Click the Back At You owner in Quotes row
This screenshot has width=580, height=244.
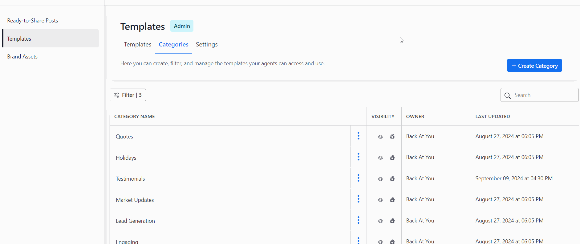pos(420,136)
